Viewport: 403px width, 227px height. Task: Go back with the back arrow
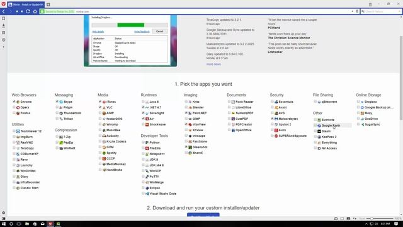4,11
